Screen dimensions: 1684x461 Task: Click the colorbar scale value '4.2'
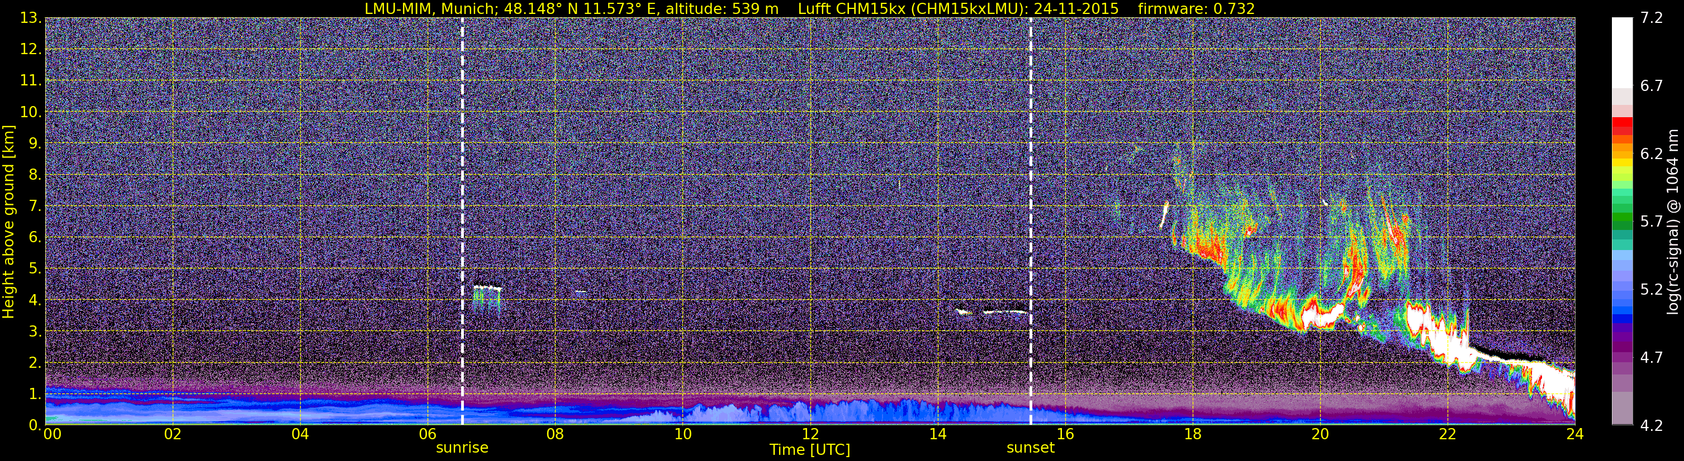(1652, 425)
